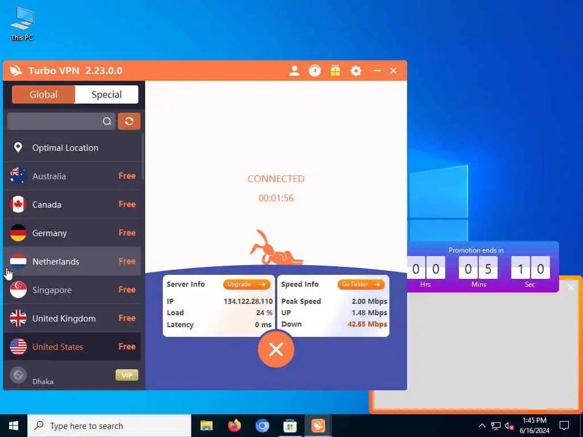Viewport: 583px width, 437px height.
Task: Select the United States server name
Action: click(58, 347)
